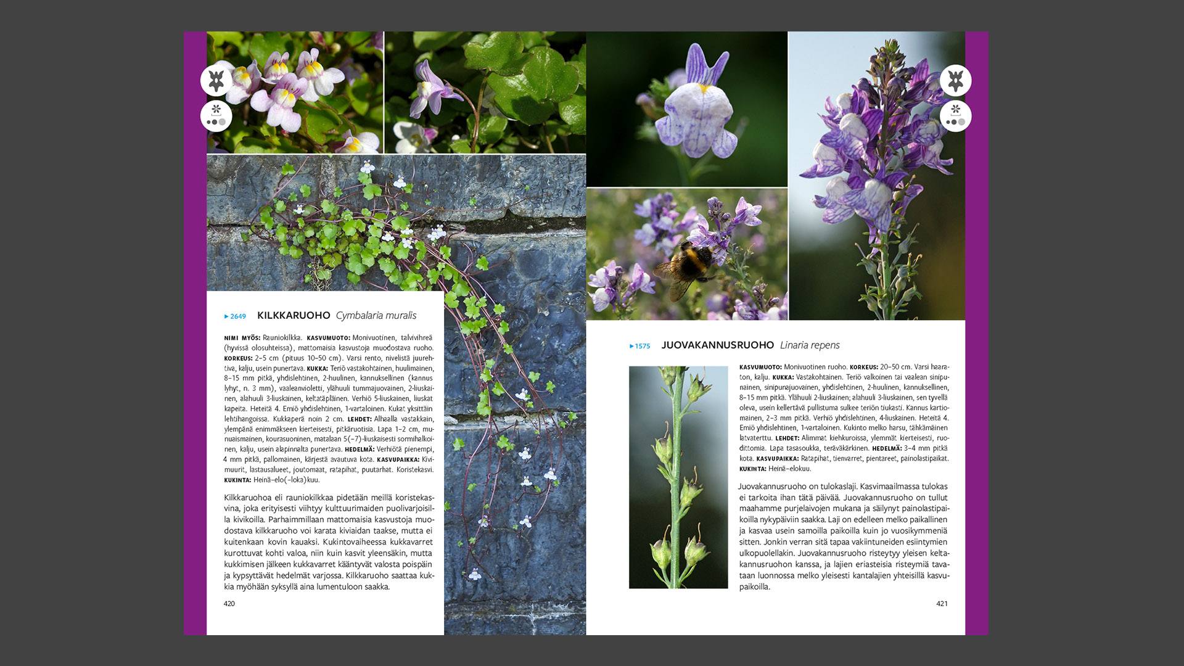Click Cymbalaria muralis scientific name
The width and height of the screenshot is (1184, 666).
click(376, 315)
